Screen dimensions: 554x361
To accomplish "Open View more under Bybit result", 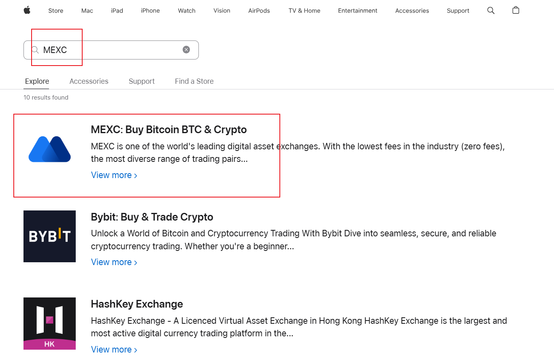I will (x=114, y=262).
